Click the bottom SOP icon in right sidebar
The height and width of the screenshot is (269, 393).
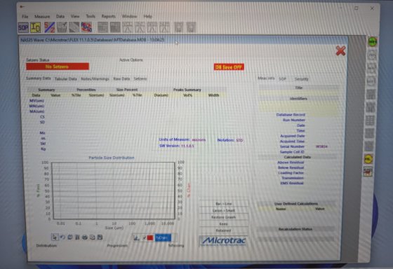pos(368,172)
